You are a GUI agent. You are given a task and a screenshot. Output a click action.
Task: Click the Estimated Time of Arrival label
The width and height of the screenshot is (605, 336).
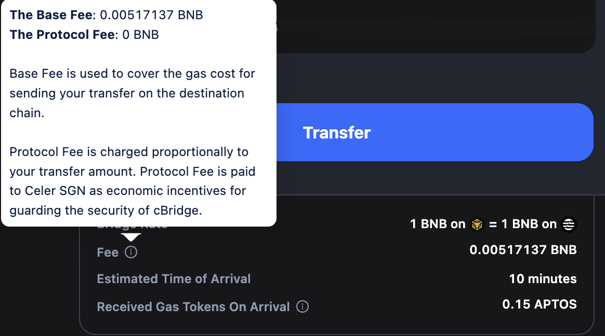(x=174, y=279)
